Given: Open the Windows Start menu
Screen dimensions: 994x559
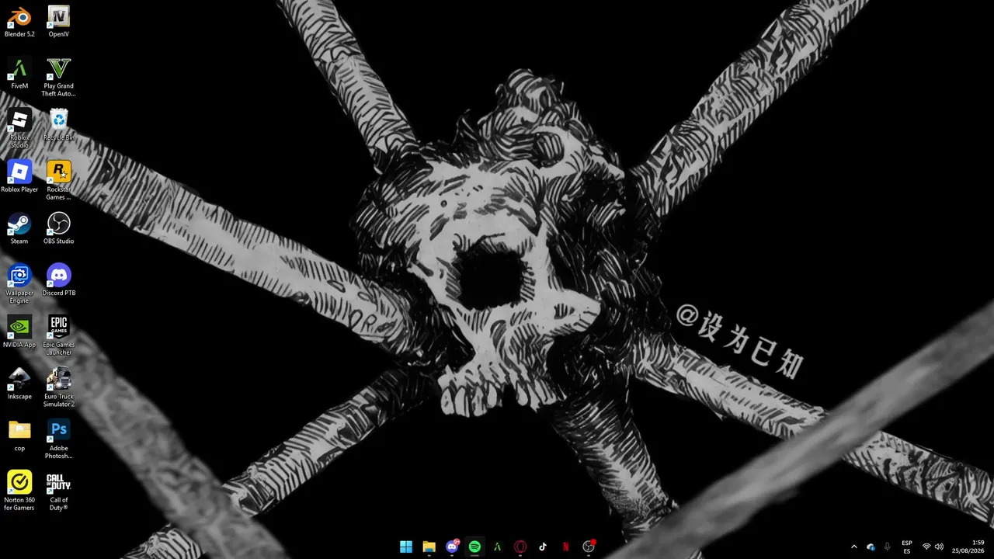Looking at the screenshot, I should coord(406,547).
